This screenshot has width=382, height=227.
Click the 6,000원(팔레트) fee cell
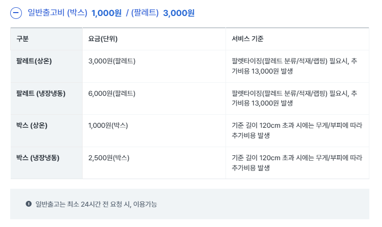pos(112,93)
